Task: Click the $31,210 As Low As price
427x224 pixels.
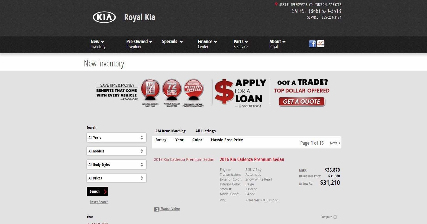Action: 330,183
